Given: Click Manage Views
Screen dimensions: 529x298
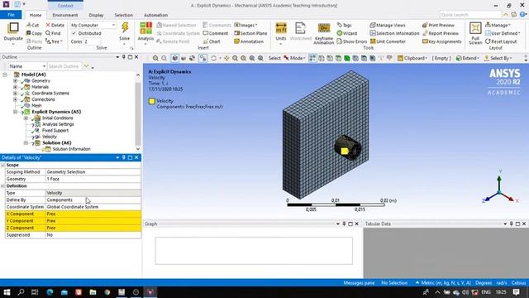Looking at the screenshot, I should pos(388,25).
